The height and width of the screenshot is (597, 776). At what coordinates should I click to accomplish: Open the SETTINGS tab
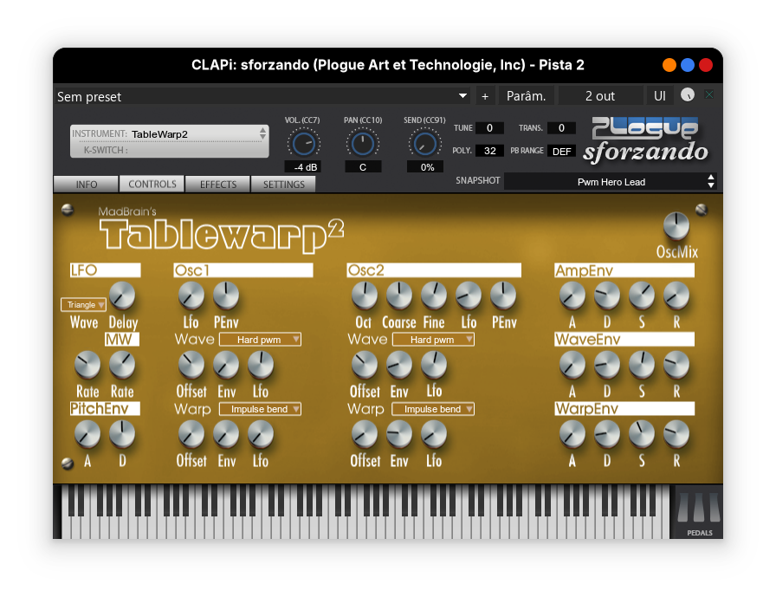tap(283, 185)
